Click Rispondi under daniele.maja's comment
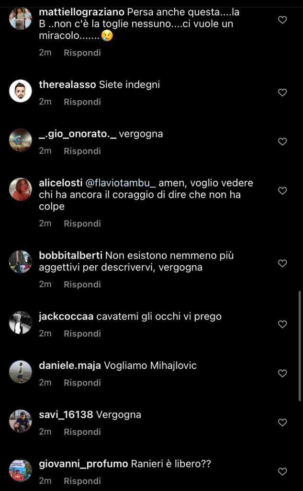This screenshot has height=491, width=303. click(82, 383)
